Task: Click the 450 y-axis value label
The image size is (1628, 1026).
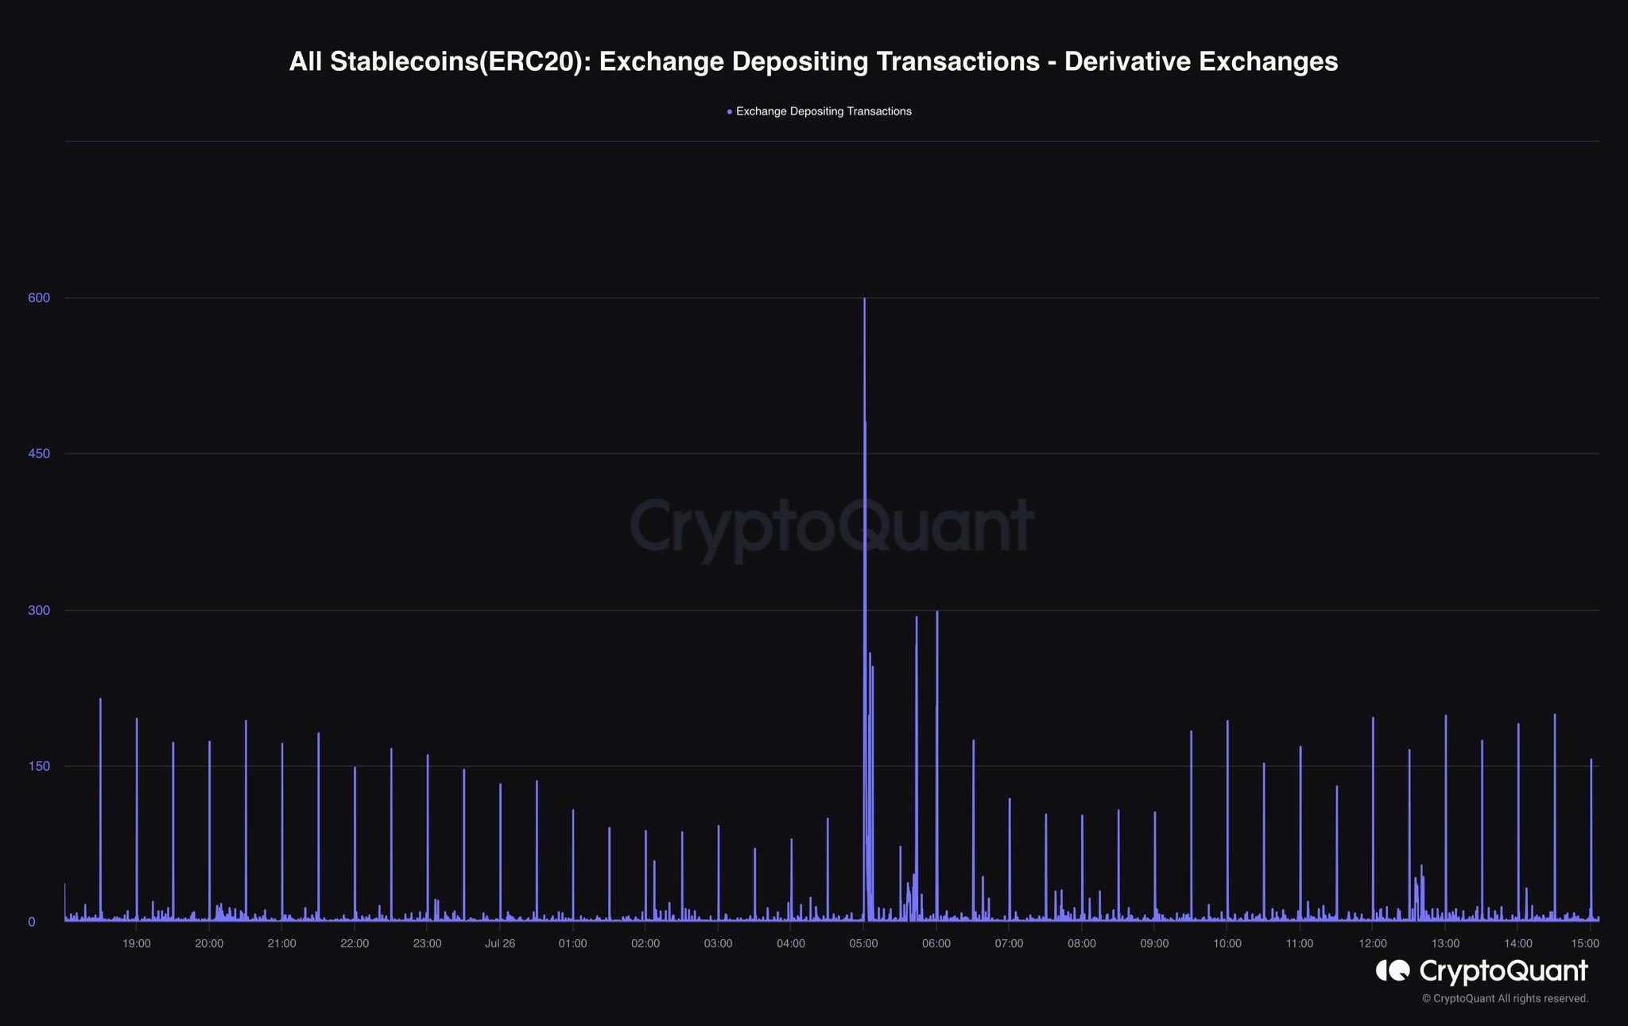Action: coord(39,454)
